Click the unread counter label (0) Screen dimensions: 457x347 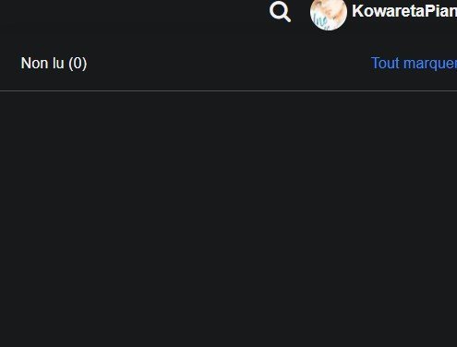click(x=78, y=64)
